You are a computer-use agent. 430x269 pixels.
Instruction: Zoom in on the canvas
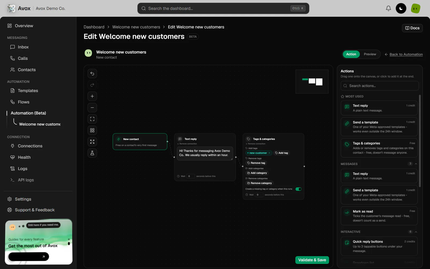click(92, 96)
